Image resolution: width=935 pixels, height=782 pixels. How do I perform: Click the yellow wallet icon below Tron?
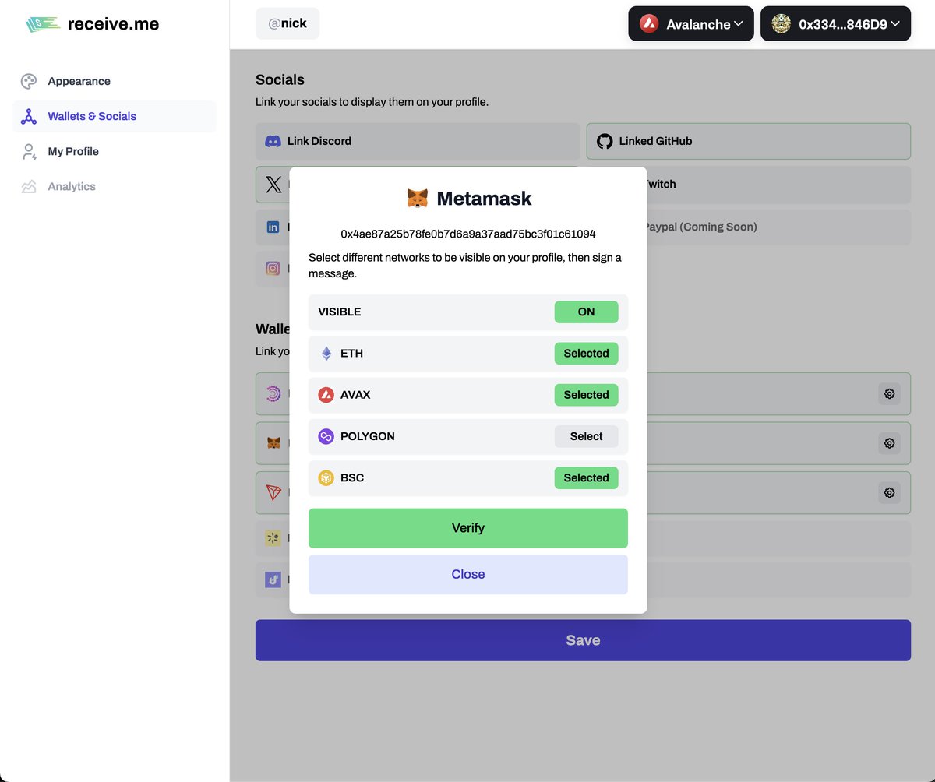click(273, 537)
